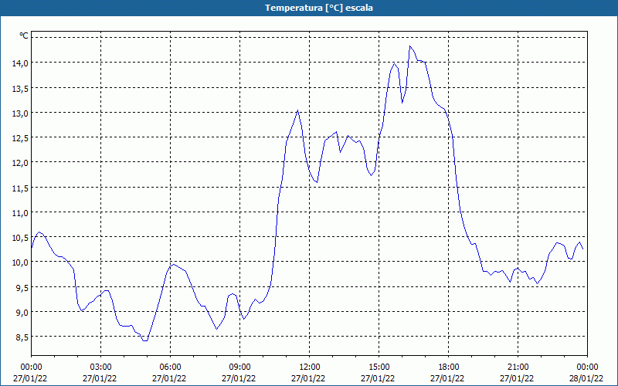The height and width of the screenshot is (386, 618).
Task: Click the temperature curve's highest peak above 14,0
Action: pos(410,46)
